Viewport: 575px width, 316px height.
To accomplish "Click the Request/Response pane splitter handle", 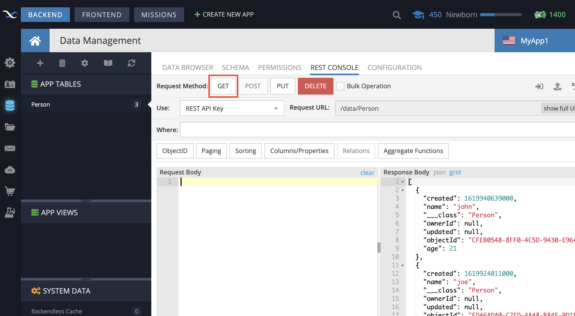I will [379, 248].
